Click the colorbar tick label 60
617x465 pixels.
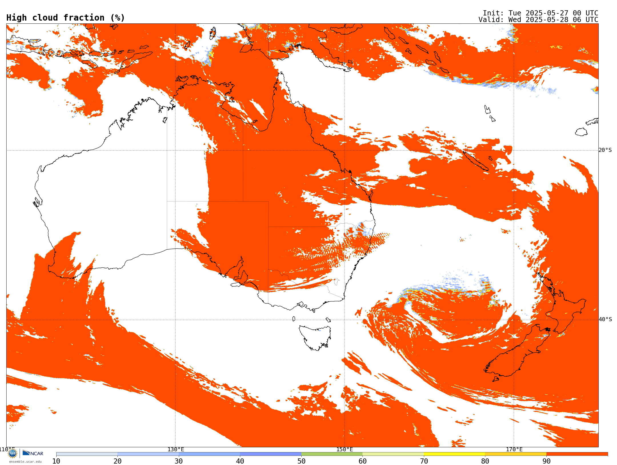click(362, 461)
